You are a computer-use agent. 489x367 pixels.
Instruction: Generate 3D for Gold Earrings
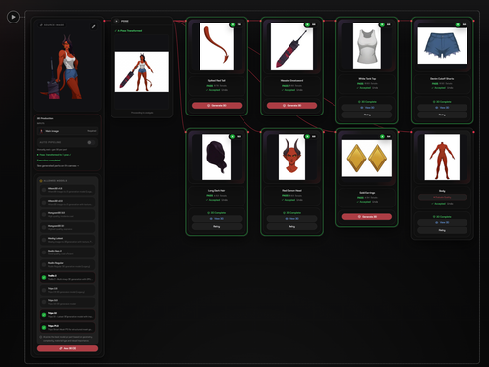click(367, 217)
